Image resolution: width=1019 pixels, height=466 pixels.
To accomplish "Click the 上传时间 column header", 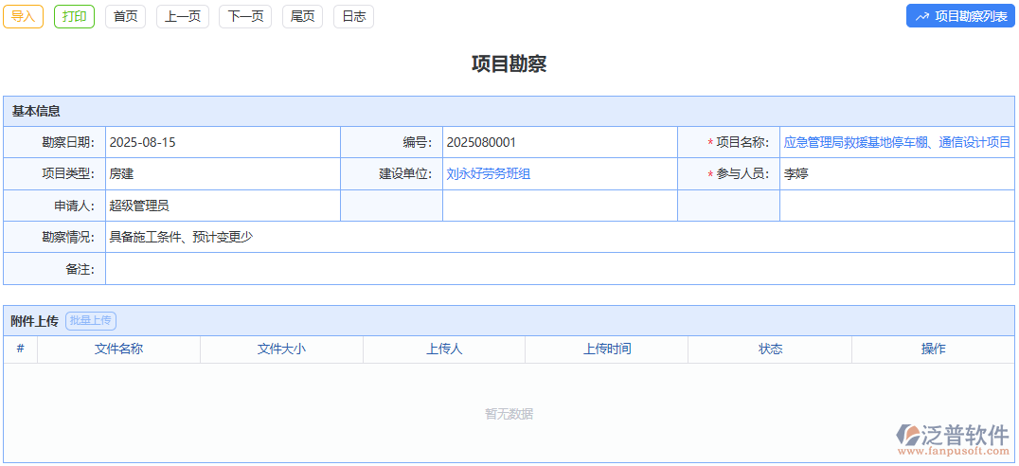I will (607, 349).
